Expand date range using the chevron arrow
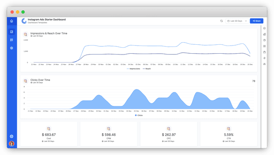 [x=246, y=21]
